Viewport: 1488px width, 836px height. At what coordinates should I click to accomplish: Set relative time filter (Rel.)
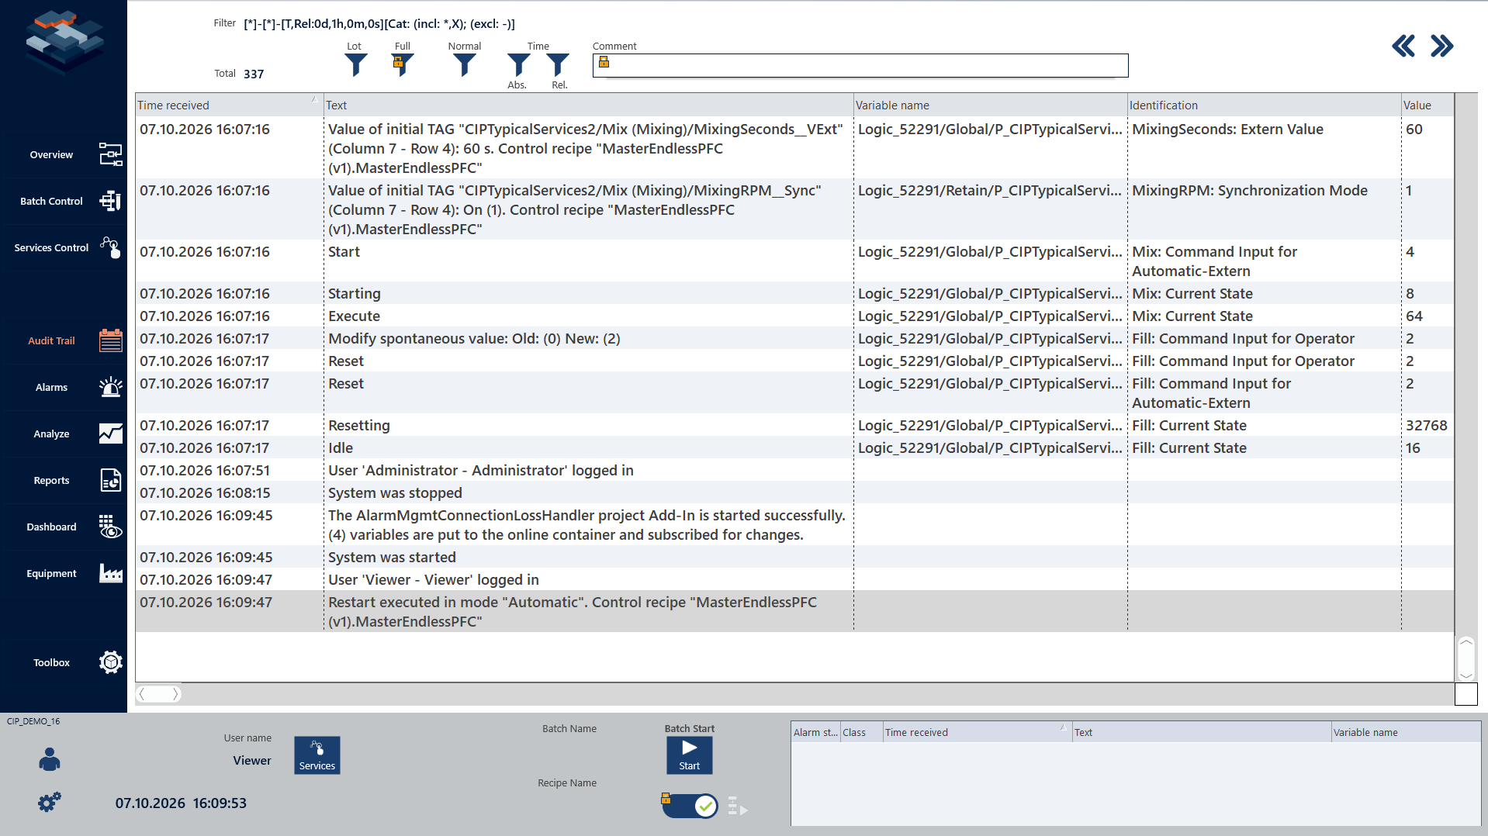[558, 65]
